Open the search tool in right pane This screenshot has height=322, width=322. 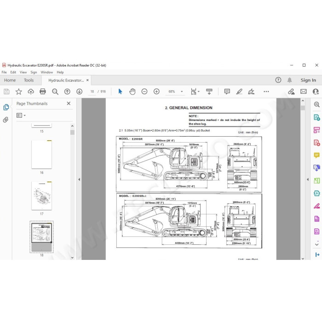[x=316, y=104]
